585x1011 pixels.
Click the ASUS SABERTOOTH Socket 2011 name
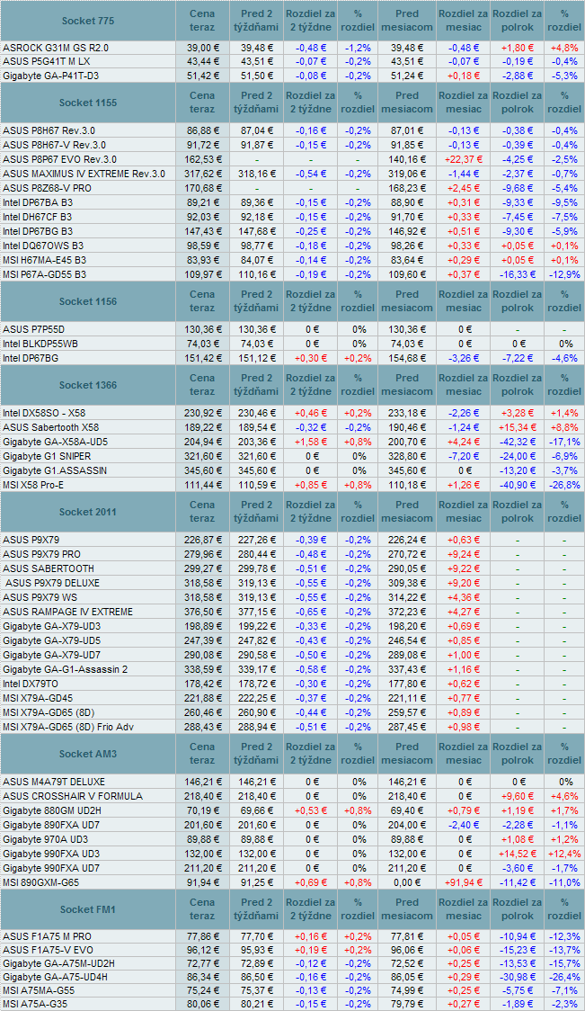coord(49,568)
